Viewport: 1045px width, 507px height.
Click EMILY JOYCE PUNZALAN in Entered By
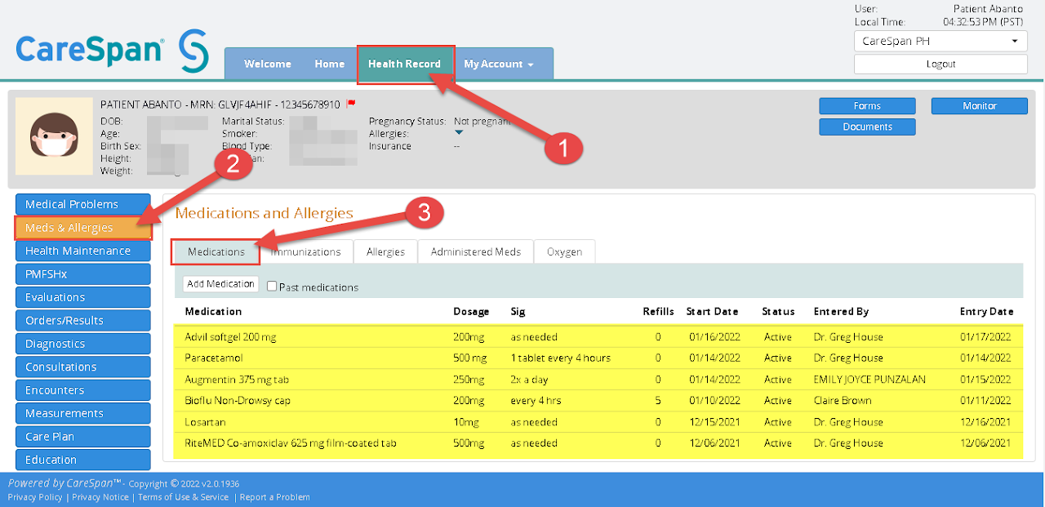869,380
